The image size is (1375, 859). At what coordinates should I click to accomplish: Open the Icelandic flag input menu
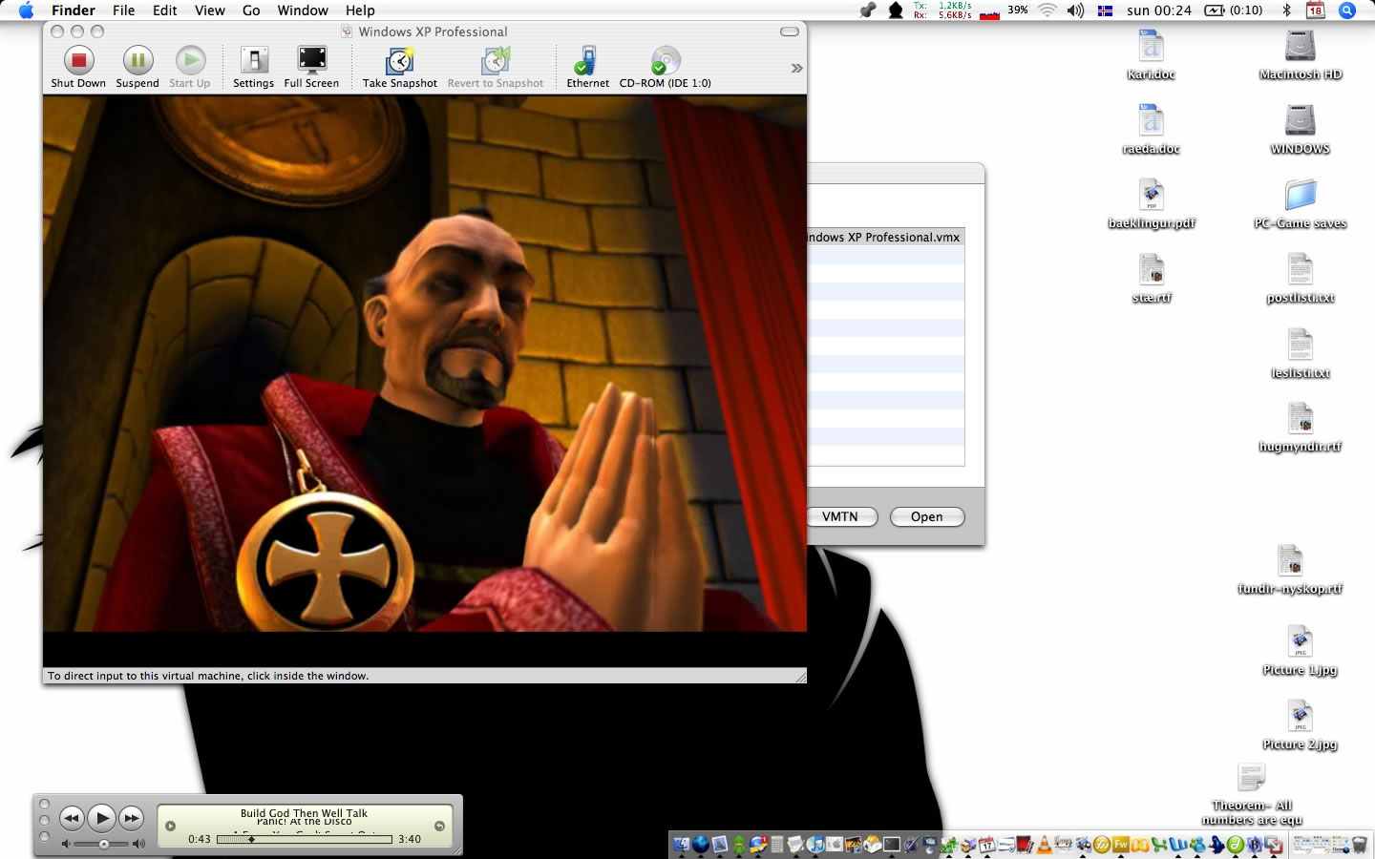[1105, 10]
